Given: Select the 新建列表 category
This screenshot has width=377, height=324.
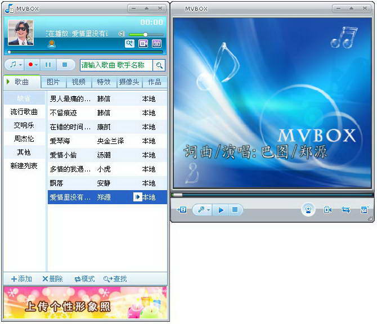Looking at the screenshot, I should (x=24, y=165).
